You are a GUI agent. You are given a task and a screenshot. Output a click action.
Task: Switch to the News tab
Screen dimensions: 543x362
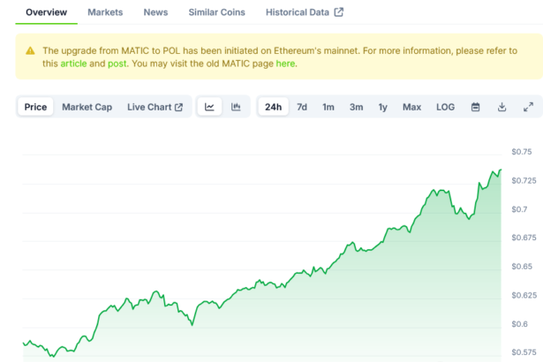pos(155,12)
